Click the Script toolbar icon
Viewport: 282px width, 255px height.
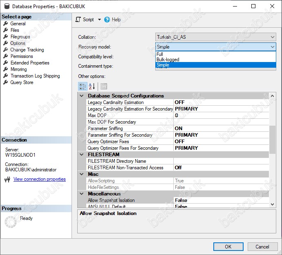point(78,20)
